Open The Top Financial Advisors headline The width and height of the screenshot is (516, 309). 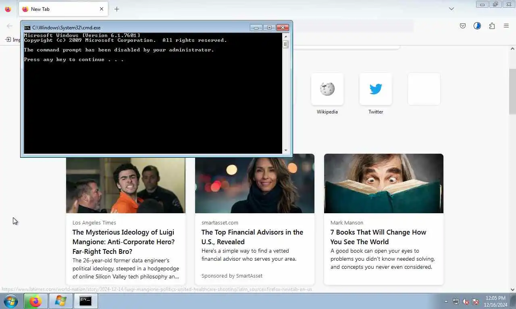coord(252,237)
